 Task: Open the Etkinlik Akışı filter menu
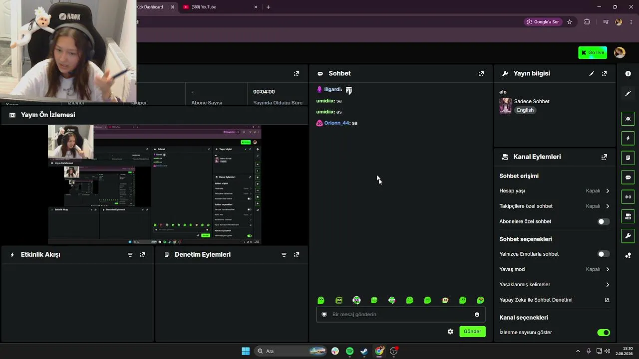point(130,254)
